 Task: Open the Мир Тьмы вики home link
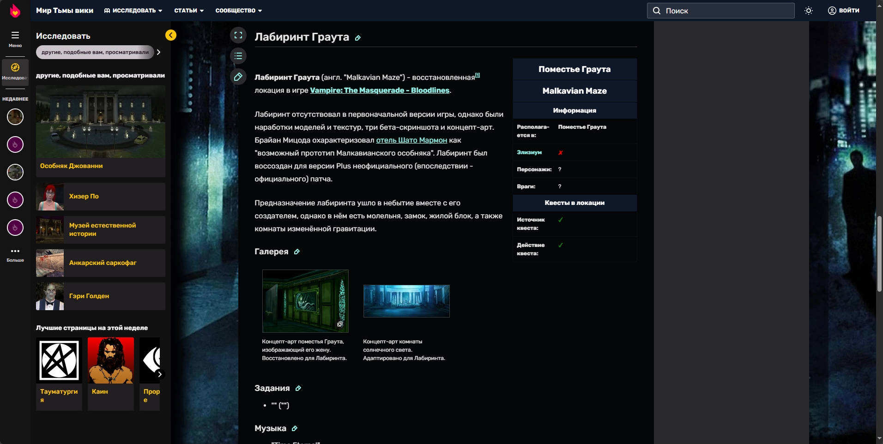click(x=65, y=11)
